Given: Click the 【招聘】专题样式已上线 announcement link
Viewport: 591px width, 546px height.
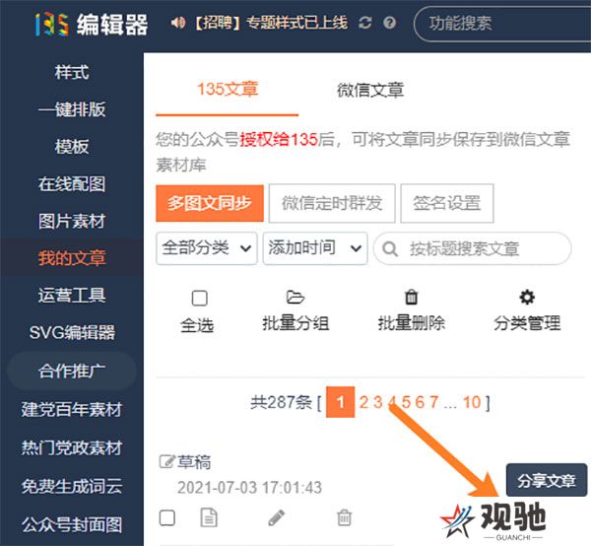Looking at the screenshot, I should 270,23.
